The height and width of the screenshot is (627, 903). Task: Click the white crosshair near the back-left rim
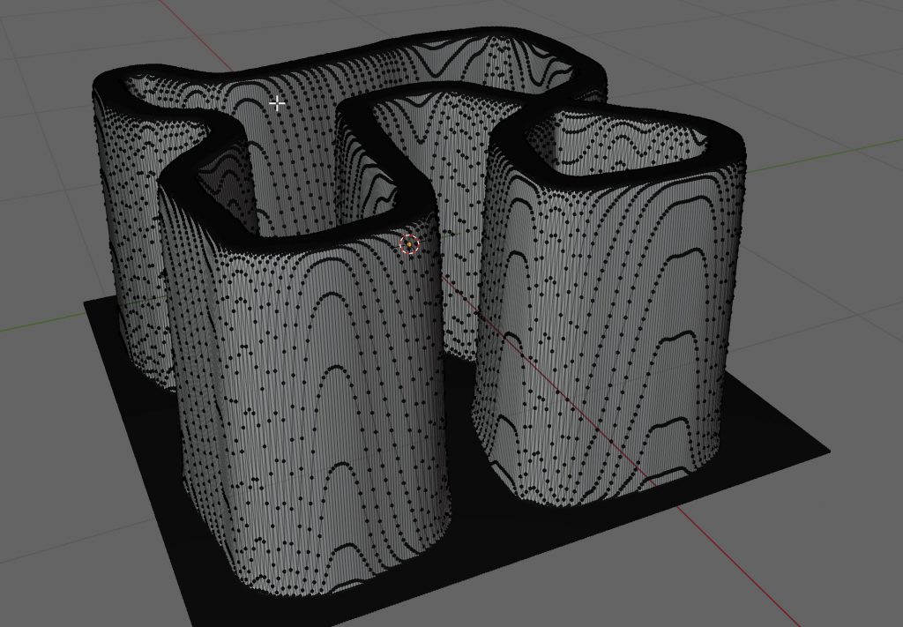coord(277,104)
